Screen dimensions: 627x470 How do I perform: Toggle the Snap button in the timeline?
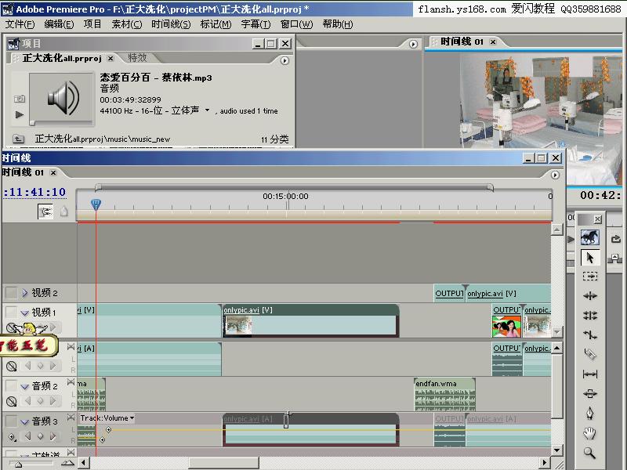(x=45, y=211)
